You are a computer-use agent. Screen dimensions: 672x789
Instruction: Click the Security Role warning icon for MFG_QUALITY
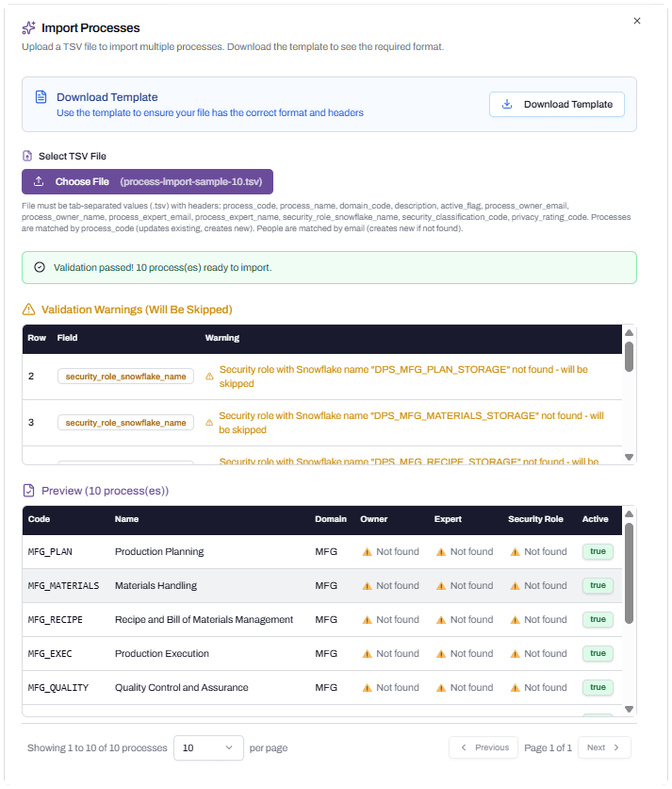point(516,688)
